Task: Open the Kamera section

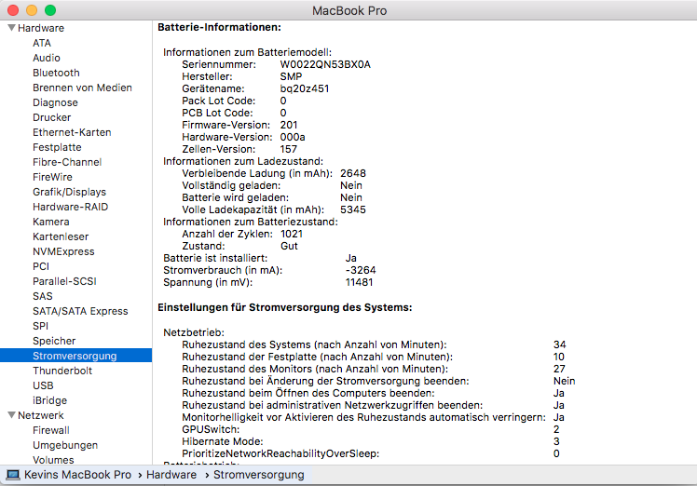Action: 50,222
